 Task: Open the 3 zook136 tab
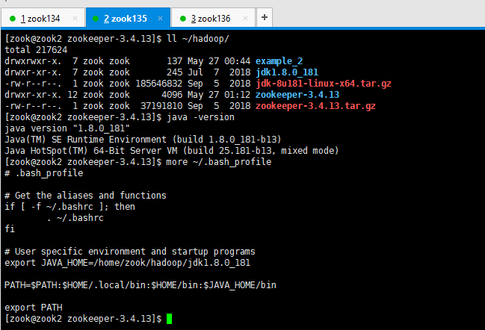[x=213, y=18]
